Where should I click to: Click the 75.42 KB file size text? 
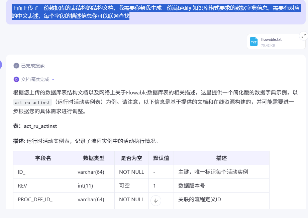click(x=268, y=45)
